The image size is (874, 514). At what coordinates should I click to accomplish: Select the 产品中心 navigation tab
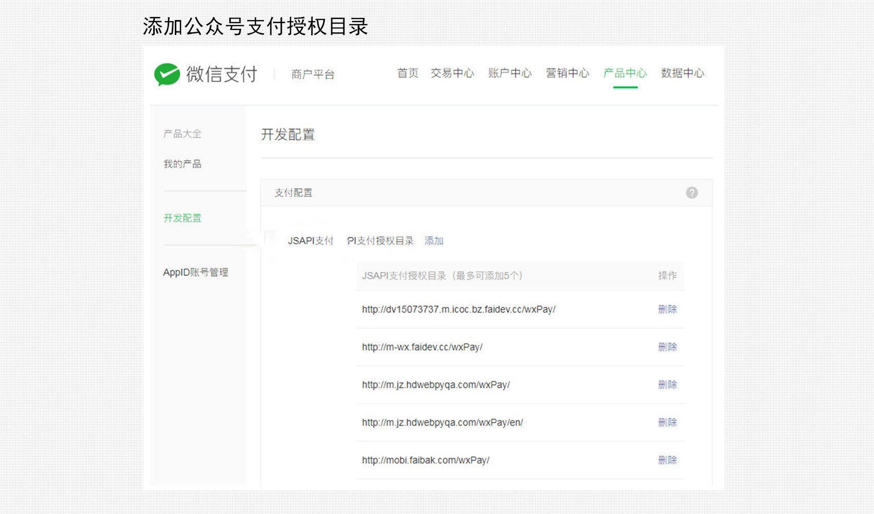click(625, 73)
